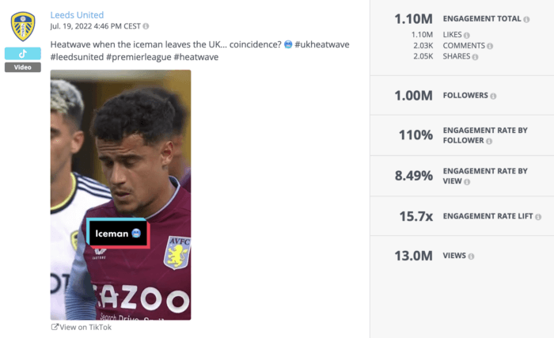Viewport: 554px width, 338px height.
Task: Click the external link icon before View on TikTok
Action: (x=55, y=327)
